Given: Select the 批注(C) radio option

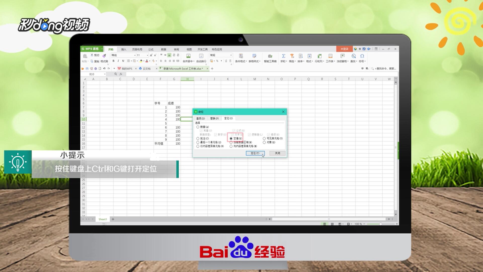Looking at the screenshot, I should coord(198,139).
